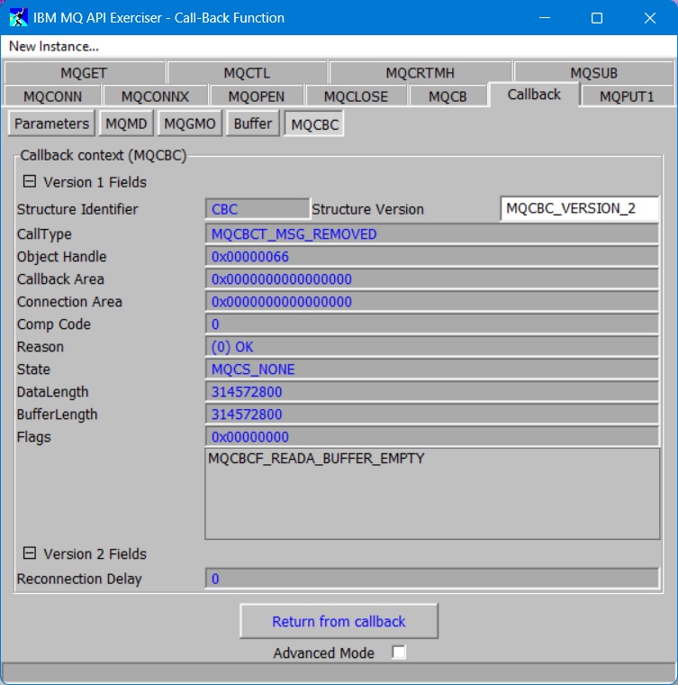Click the State MQCS_NONE field
The width and height of the screenshot is (678, 685).
tap(431, 370)
